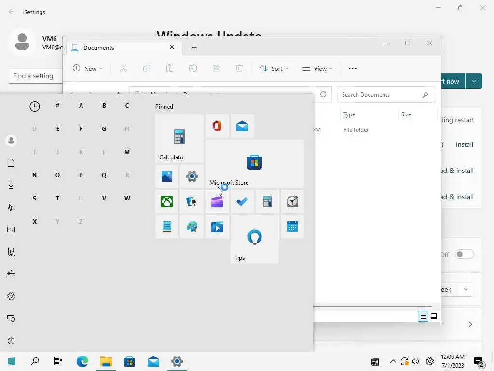Launch the Office tile in Pinned

217,126
